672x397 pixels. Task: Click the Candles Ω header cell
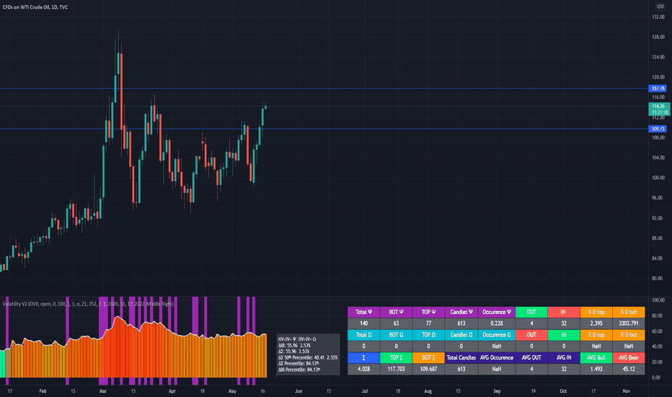coord(461,335)
